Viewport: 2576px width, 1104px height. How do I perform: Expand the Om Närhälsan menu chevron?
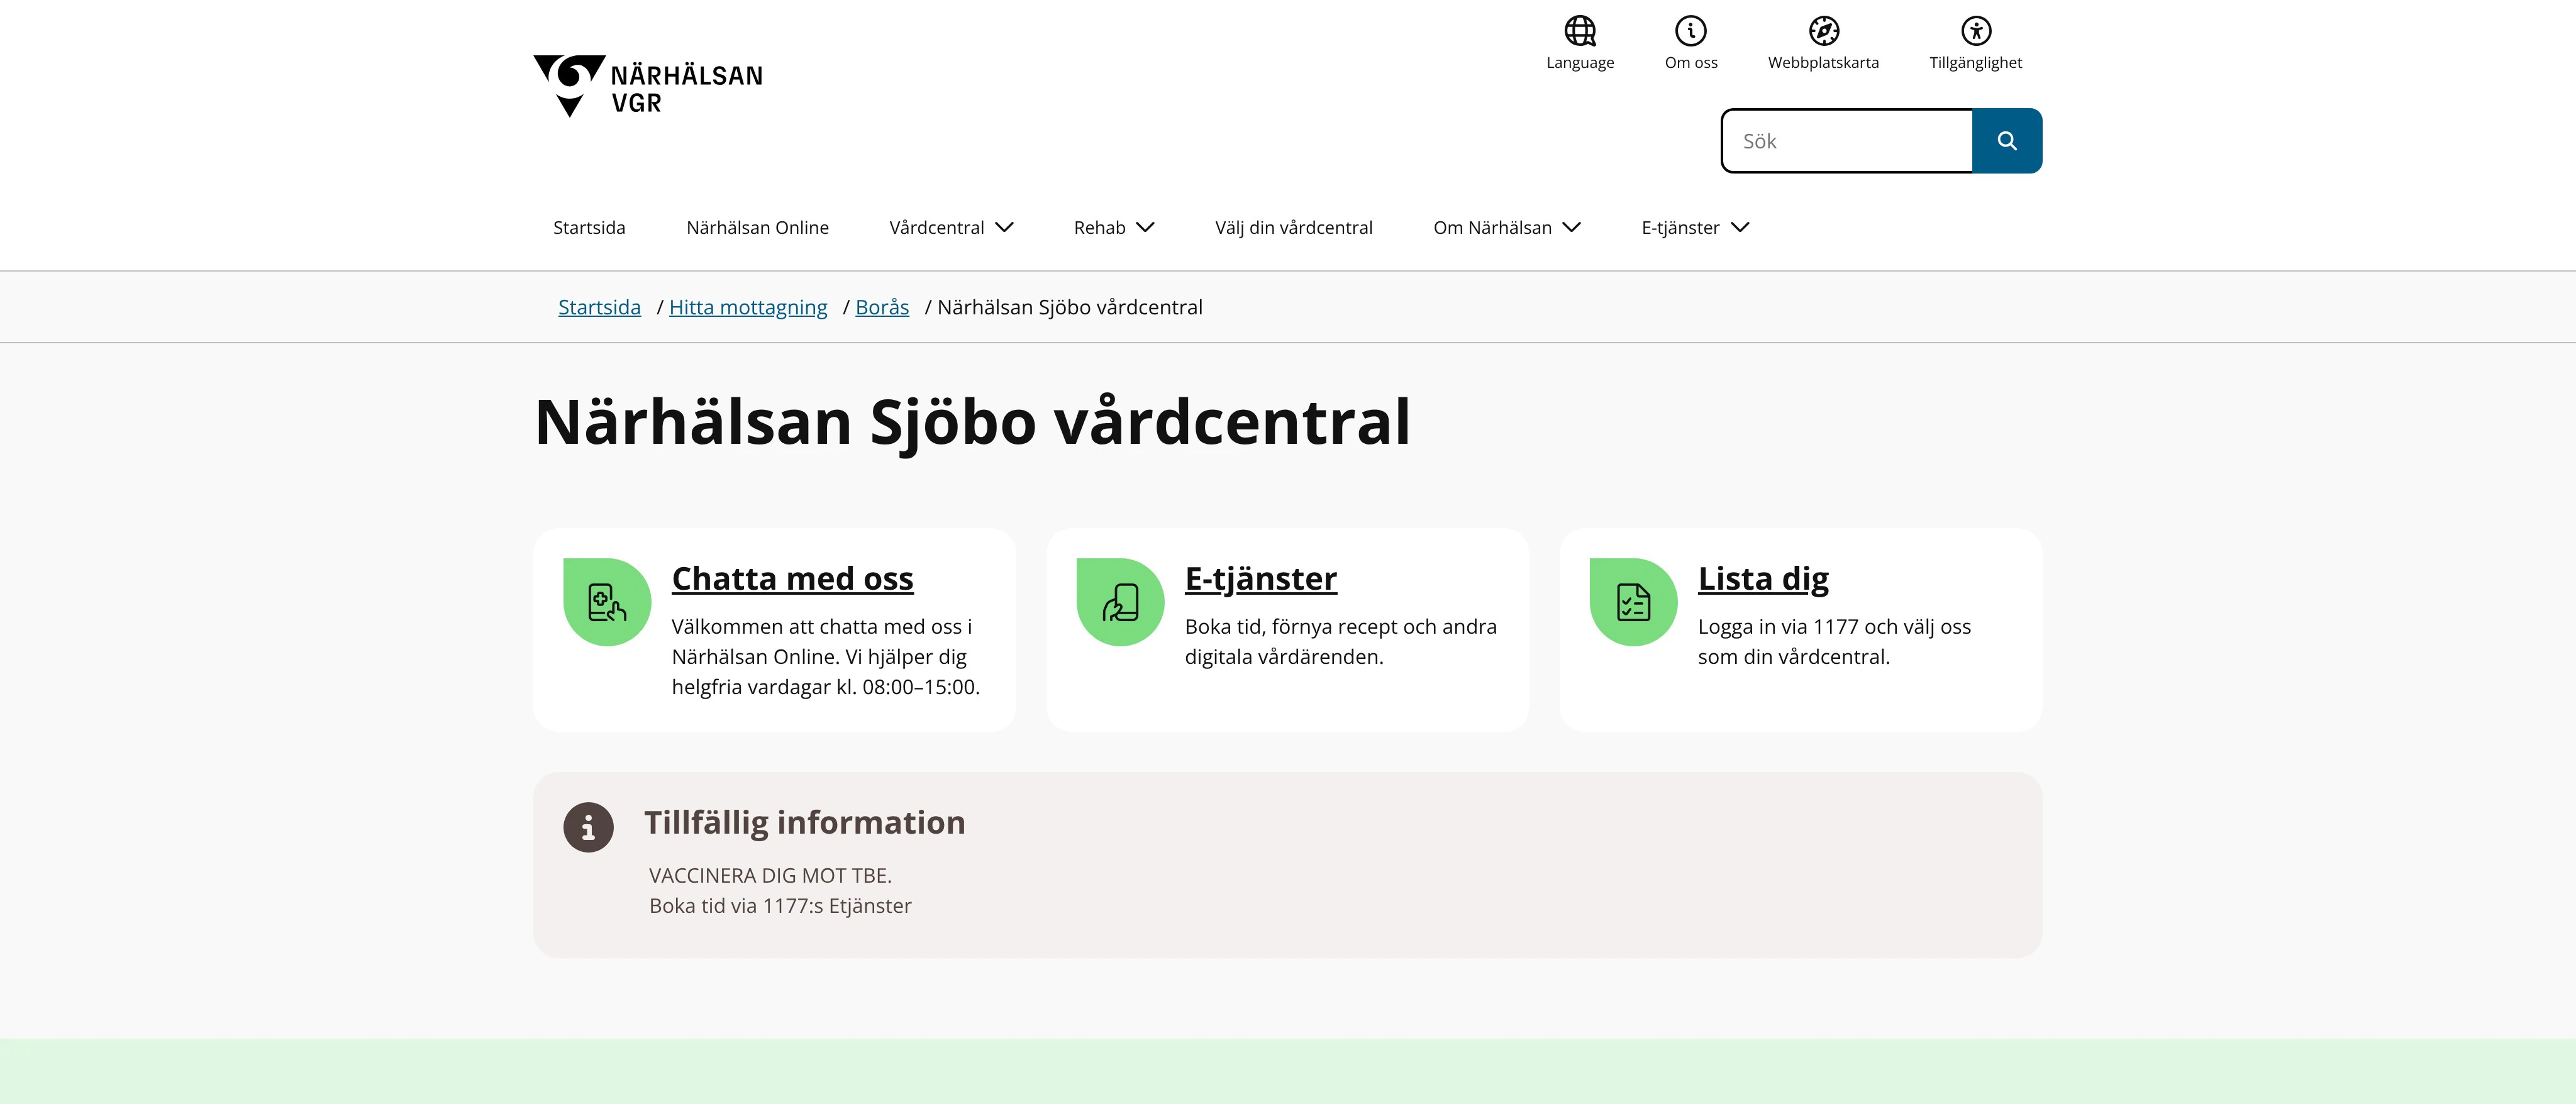pyautogui.click(x=1571, y=227)
